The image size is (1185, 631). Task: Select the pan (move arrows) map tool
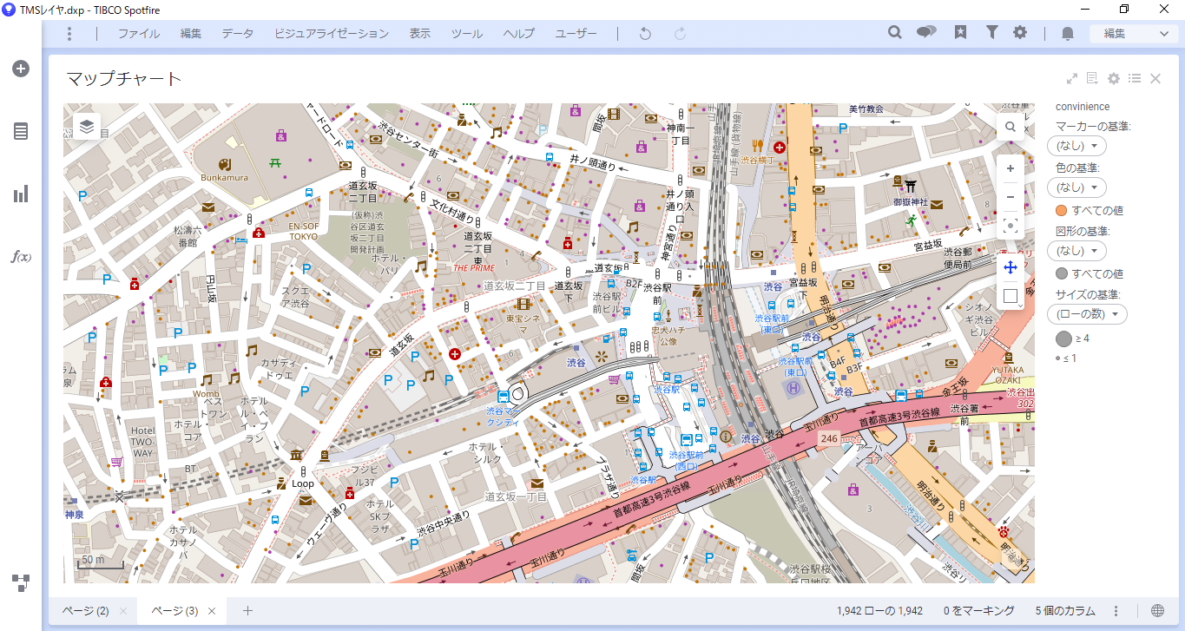pos(1011,267)
